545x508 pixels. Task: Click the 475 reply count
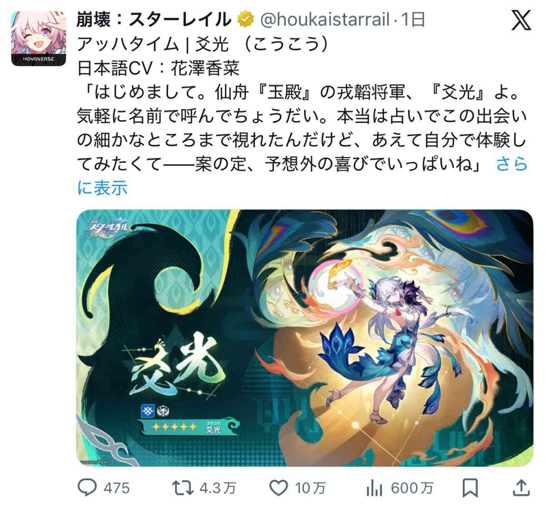coord(117,488)
